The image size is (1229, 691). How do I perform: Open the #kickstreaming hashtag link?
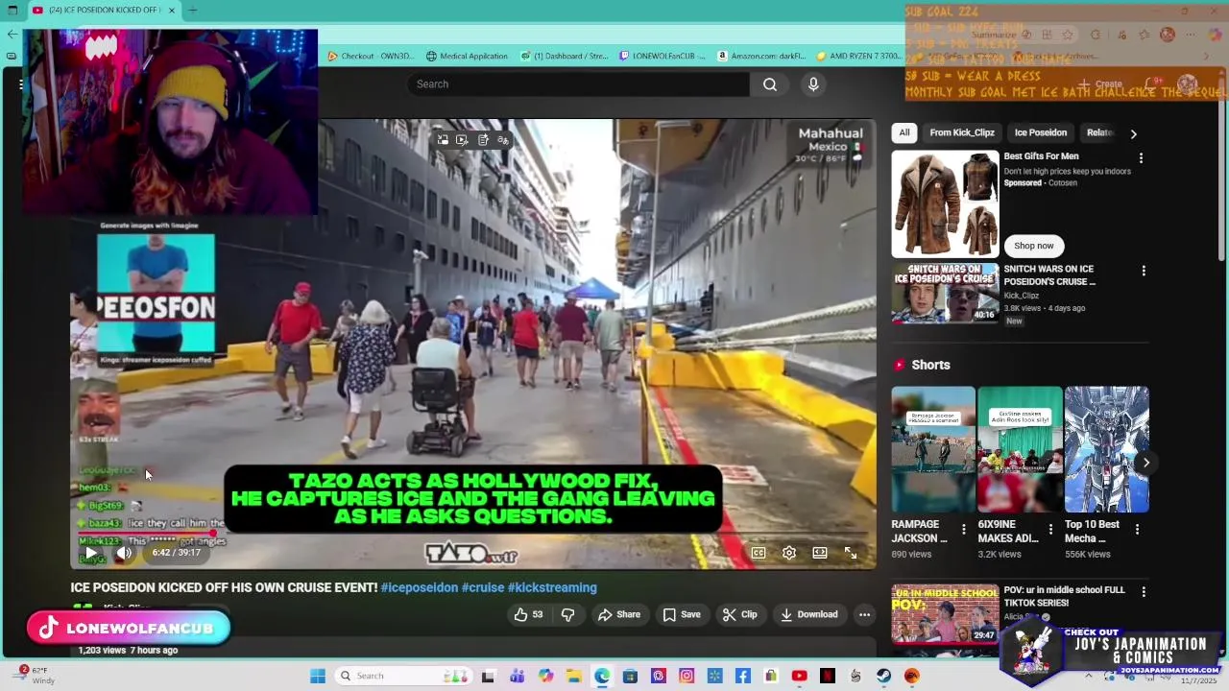pos(552,587)
